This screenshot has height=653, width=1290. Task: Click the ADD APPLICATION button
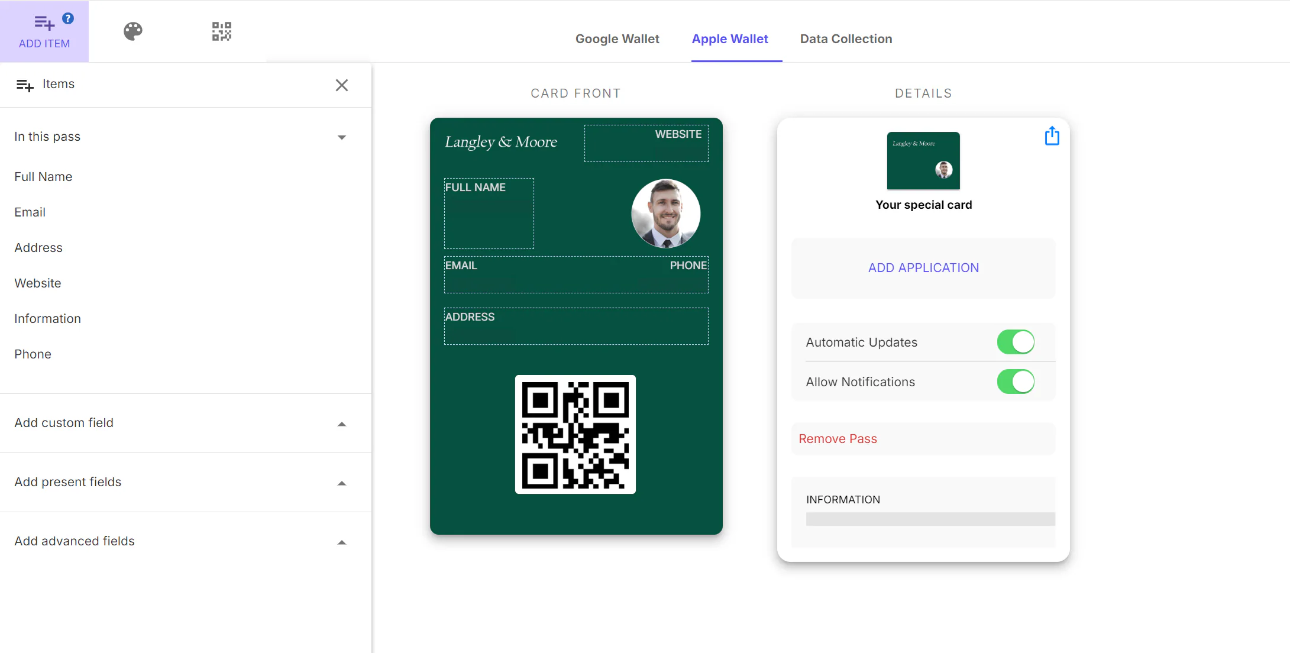click(x=923, y=268)
